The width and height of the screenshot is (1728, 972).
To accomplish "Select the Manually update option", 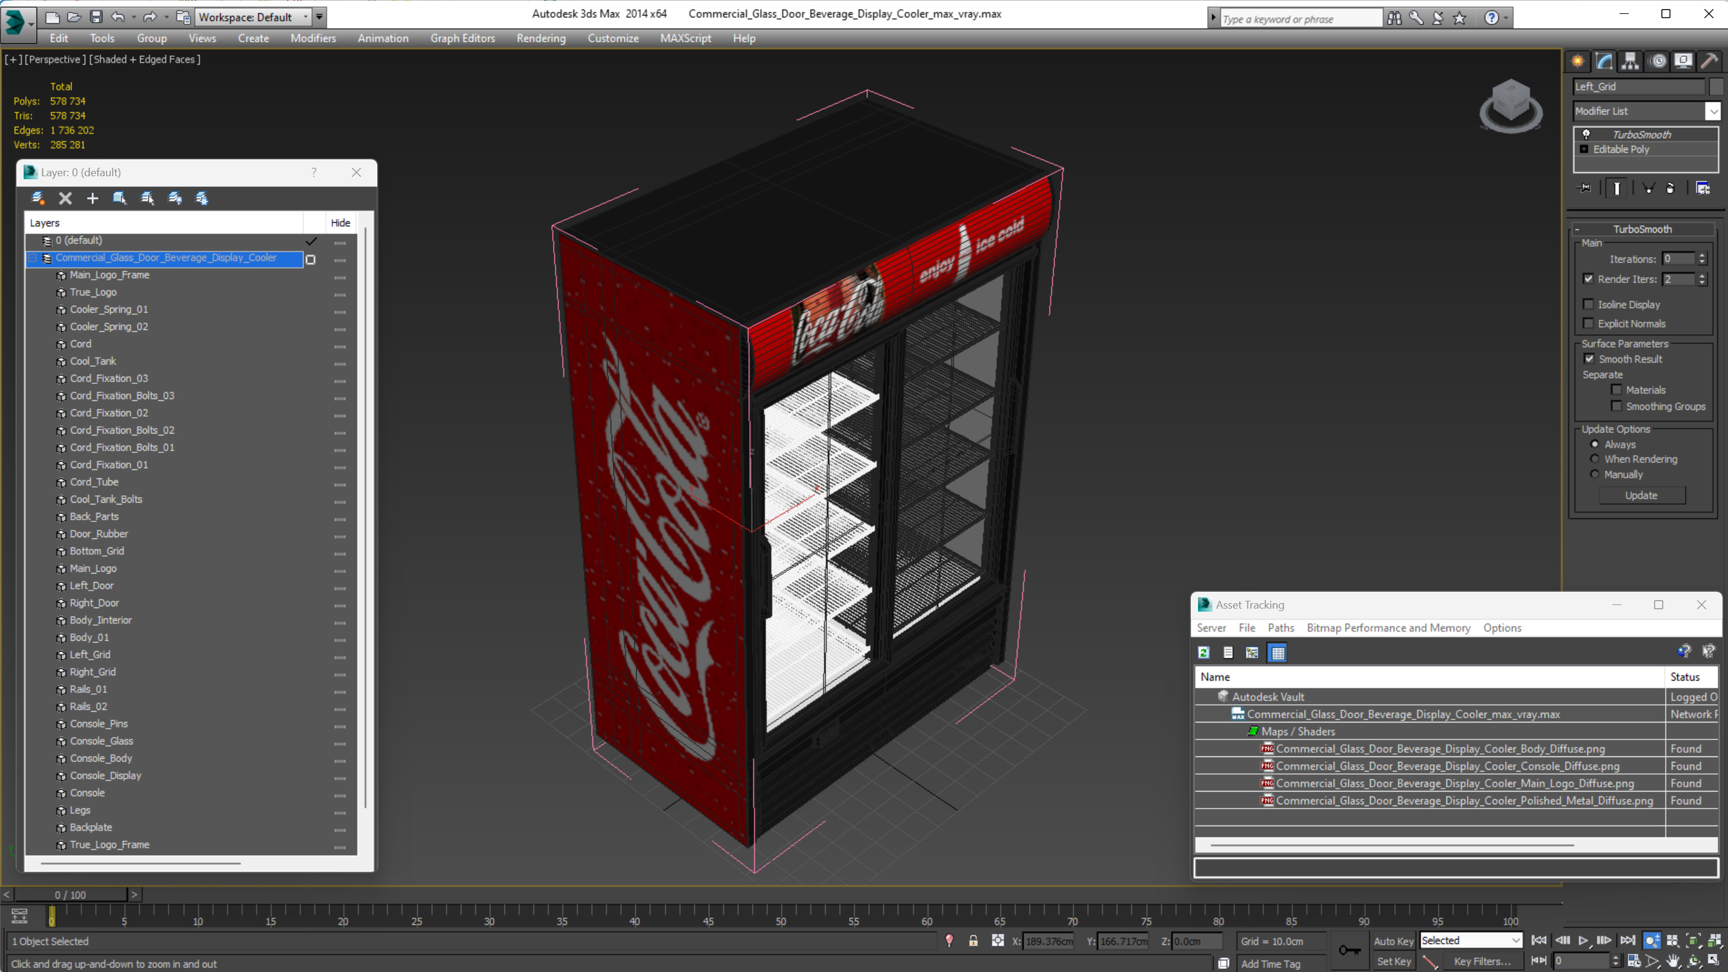I will [x=1595, y=474].
